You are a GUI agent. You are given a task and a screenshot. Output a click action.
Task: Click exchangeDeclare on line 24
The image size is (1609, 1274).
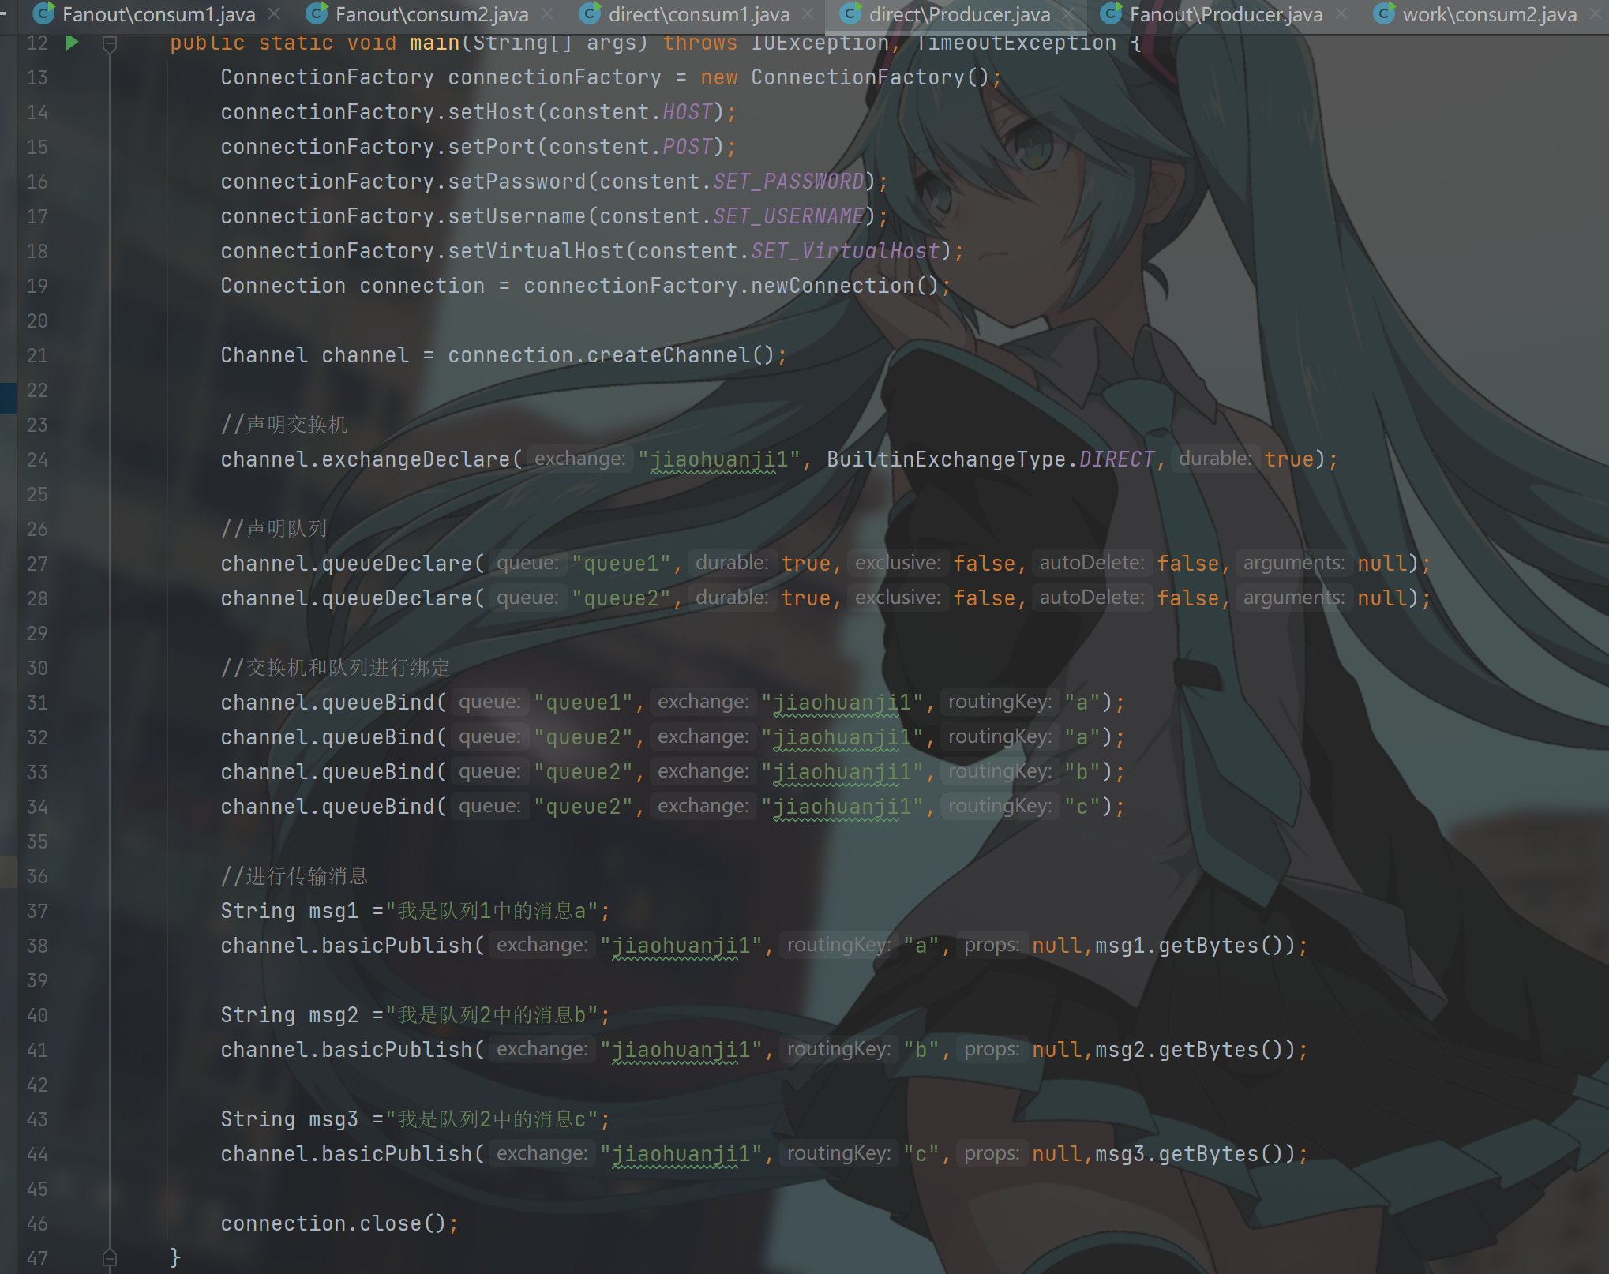(x=416, y=459)
